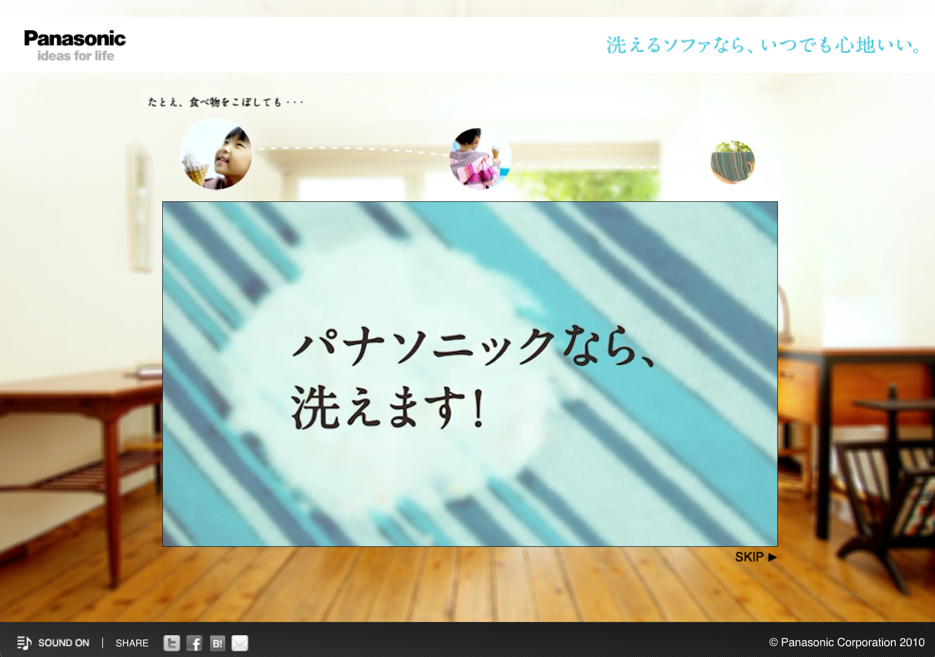Share the page on Facebook
Screen dimensions: 935x657
[x=194, y=643]
